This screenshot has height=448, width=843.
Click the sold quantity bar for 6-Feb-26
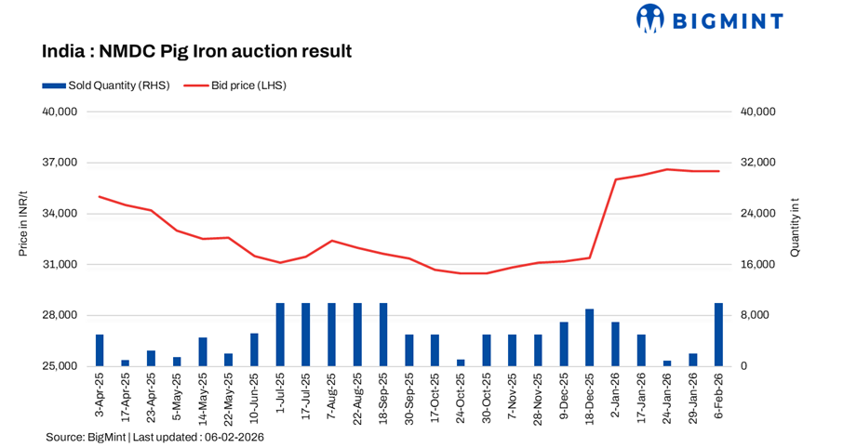(x=718, y=335)
